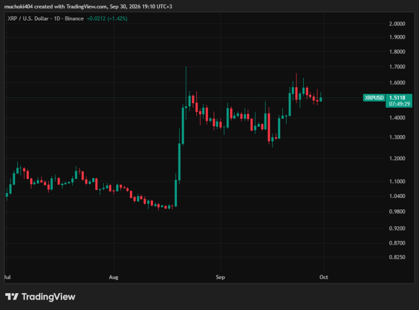This screenshot has height=310, width=419.
Task: Click the 0.9200 price axis label
Action: point(397,228)
